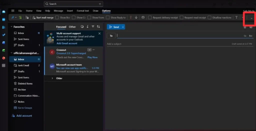Viewport: 256px width, 131px height.
Task: Check Request delivery receipt
Action: click(150, 17)
